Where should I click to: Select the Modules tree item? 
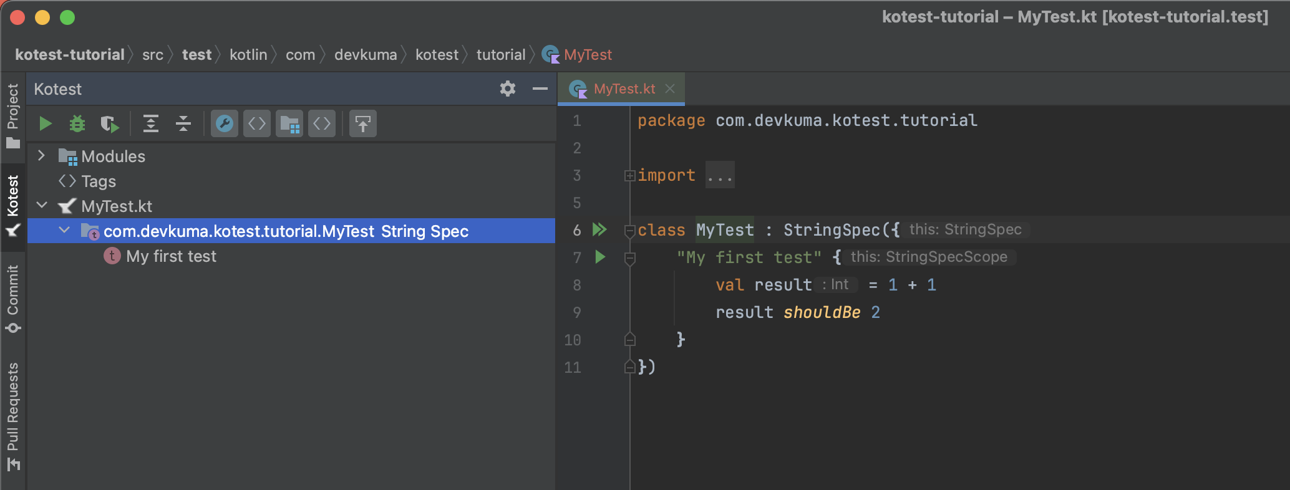click(x=113, y=156)
